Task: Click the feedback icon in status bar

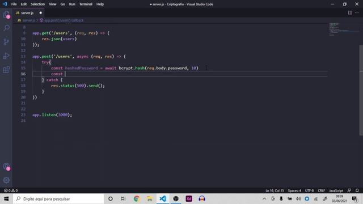Action: coord(349,190)
